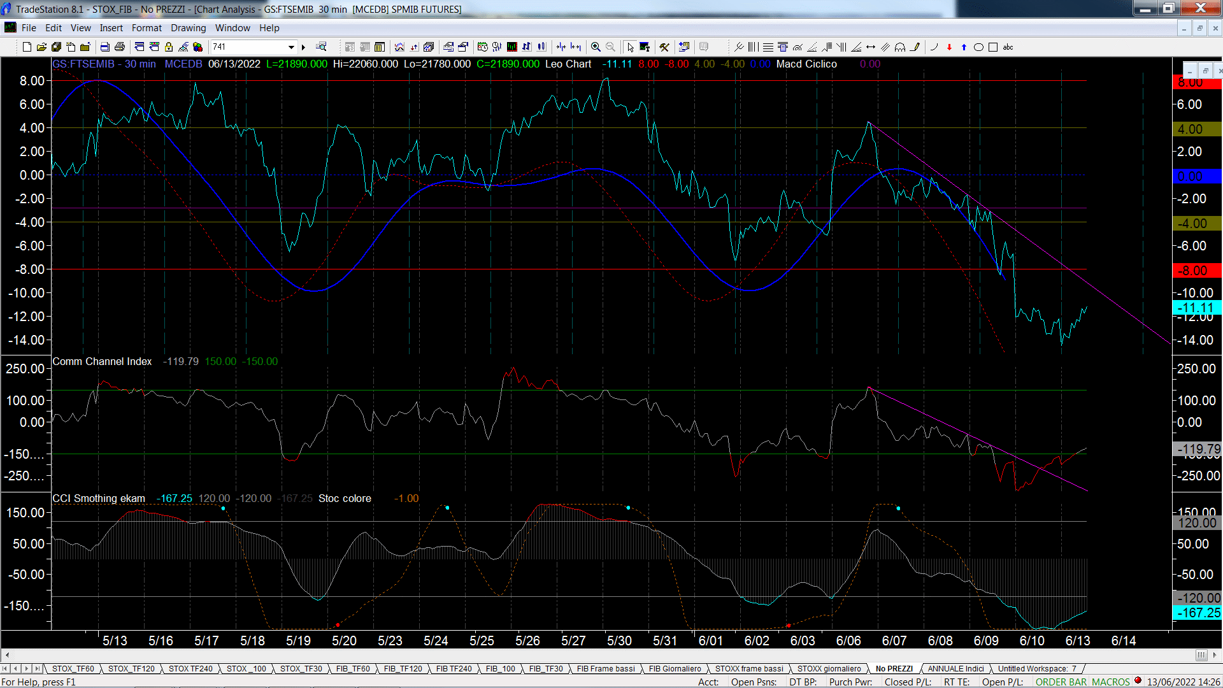
Task: Select the Pointer arrow tool
Action: pos(630,47)
